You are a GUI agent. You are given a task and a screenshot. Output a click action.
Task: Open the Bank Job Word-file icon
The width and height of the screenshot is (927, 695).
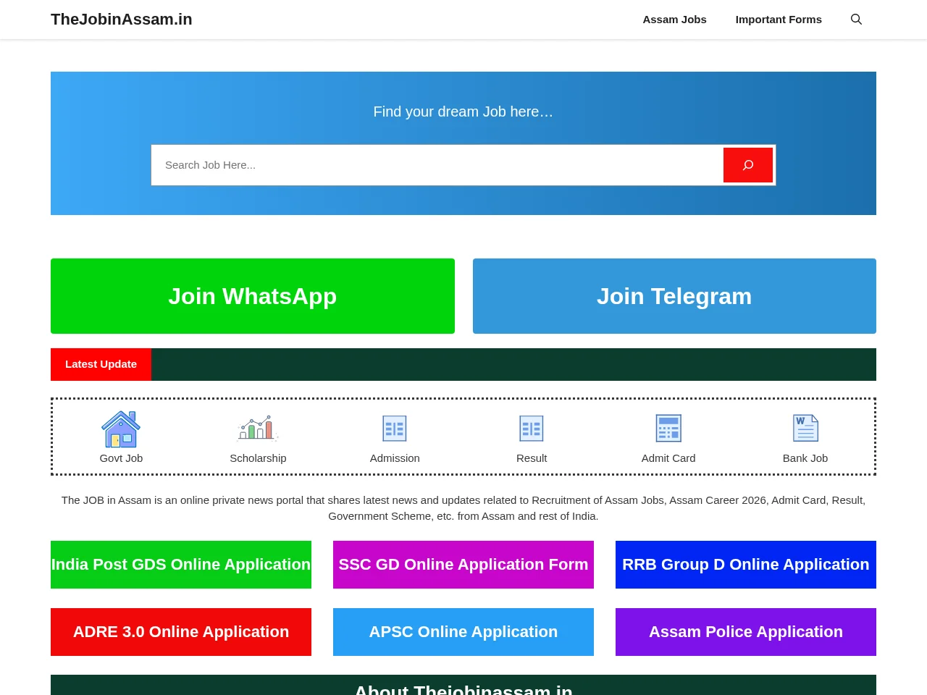pos(805,429)
